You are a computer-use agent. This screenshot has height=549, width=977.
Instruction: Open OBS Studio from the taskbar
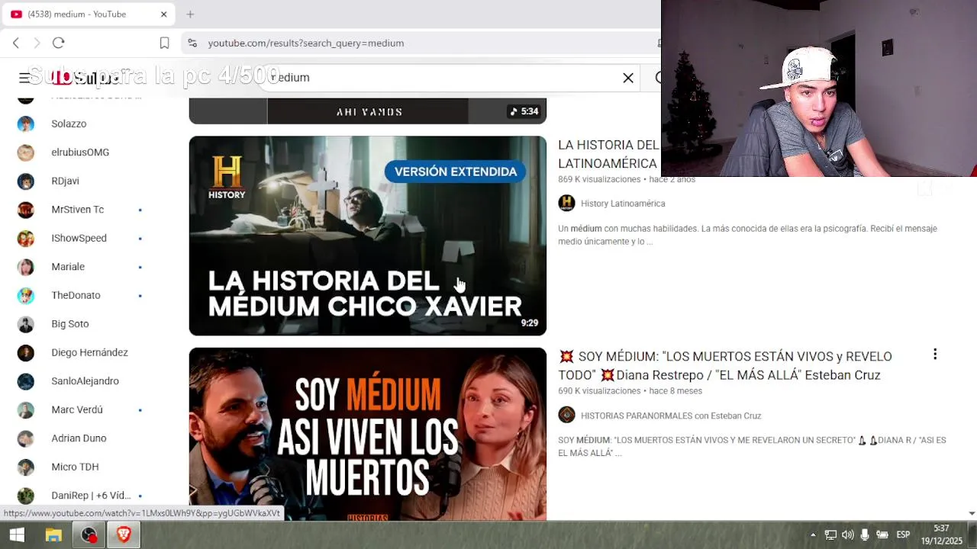point(89,535)
